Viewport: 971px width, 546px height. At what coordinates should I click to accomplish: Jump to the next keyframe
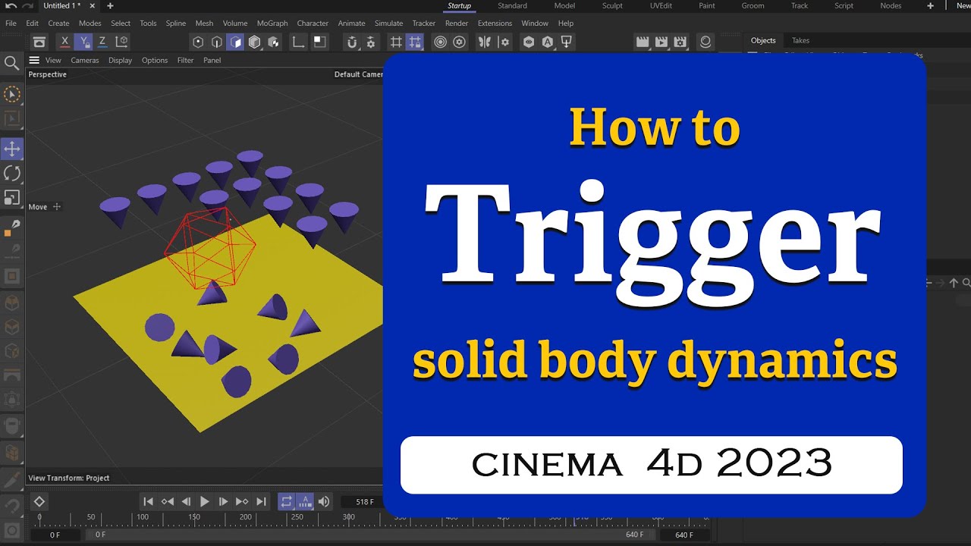coord(242,501)
